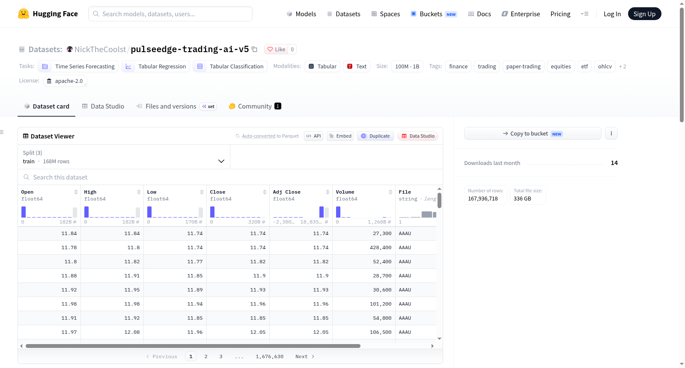The width and height of the screenshot is (685, 368).
Task: Click the paper-trading tag
Action: (x=523, y=66)
